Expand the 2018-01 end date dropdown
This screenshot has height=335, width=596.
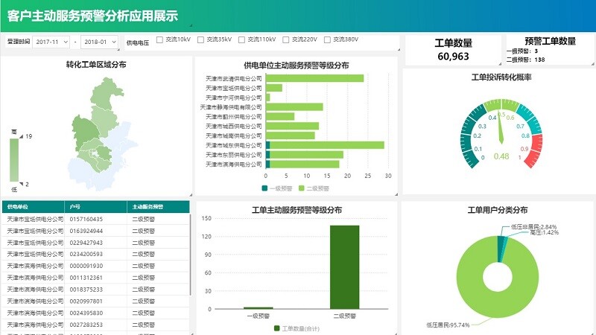click(100, 42)
